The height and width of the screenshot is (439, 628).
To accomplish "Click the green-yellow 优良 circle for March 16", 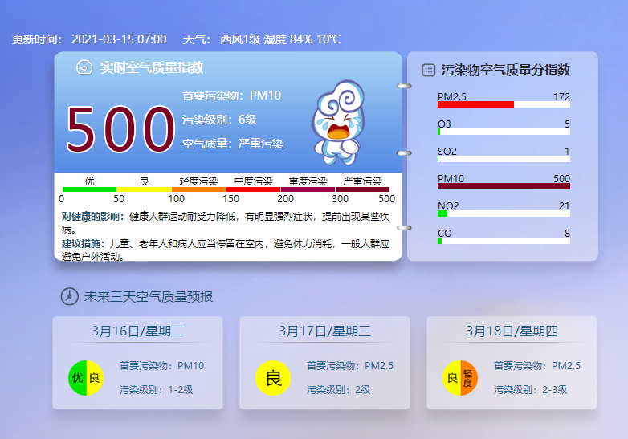I will coord(86,378).
